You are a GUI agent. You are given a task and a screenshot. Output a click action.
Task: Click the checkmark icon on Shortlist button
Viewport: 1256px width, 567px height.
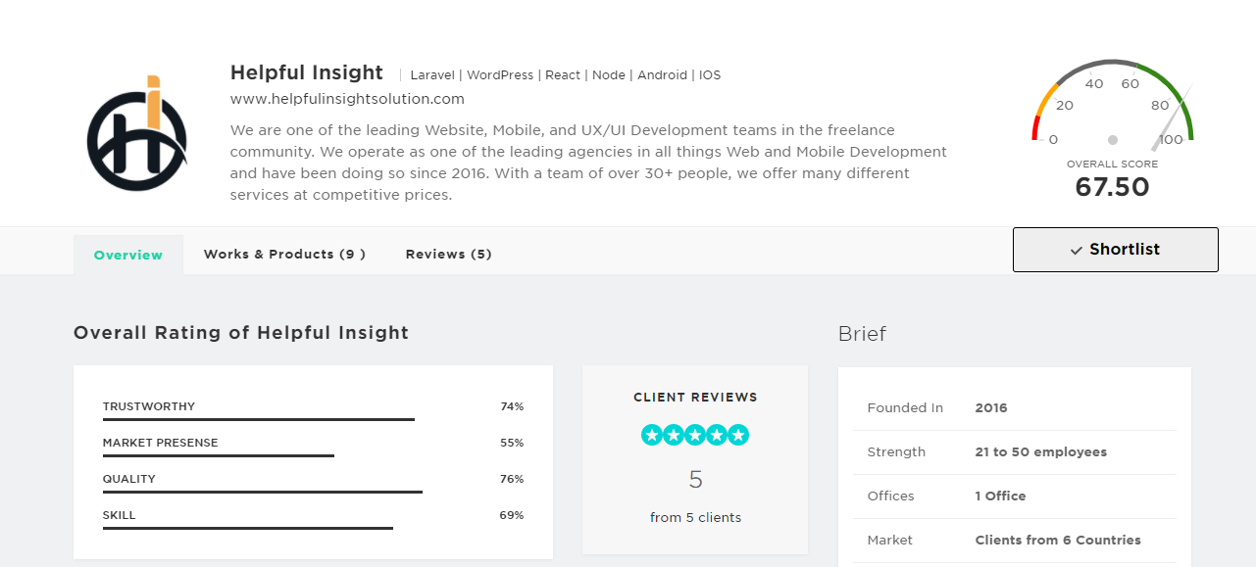1077,251
